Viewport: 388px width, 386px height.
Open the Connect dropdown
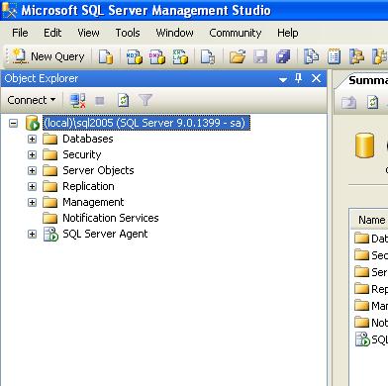pos(32,100)
